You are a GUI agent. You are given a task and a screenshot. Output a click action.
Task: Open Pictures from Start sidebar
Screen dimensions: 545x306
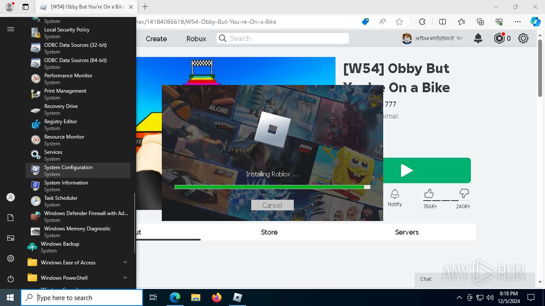pyautogui.click(x=11, y=238)
